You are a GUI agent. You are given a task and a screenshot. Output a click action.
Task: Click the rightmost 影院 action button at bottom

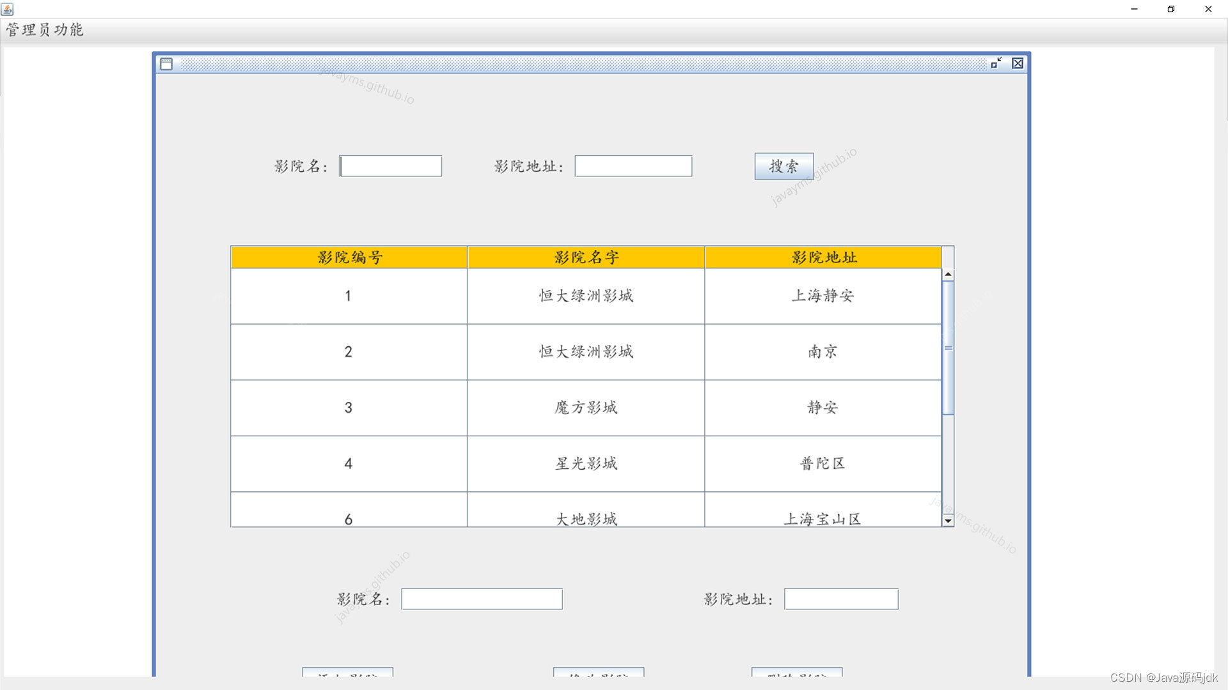click(x=796, y=675)
